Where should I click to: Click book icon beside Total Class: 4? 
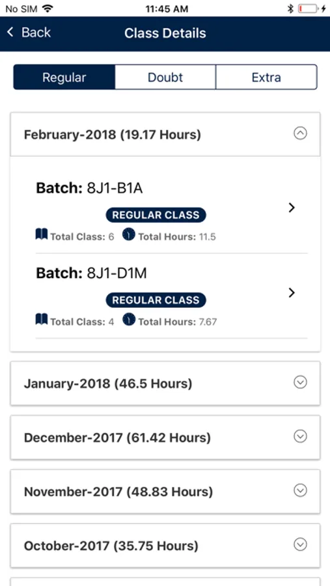pos(42,320)
